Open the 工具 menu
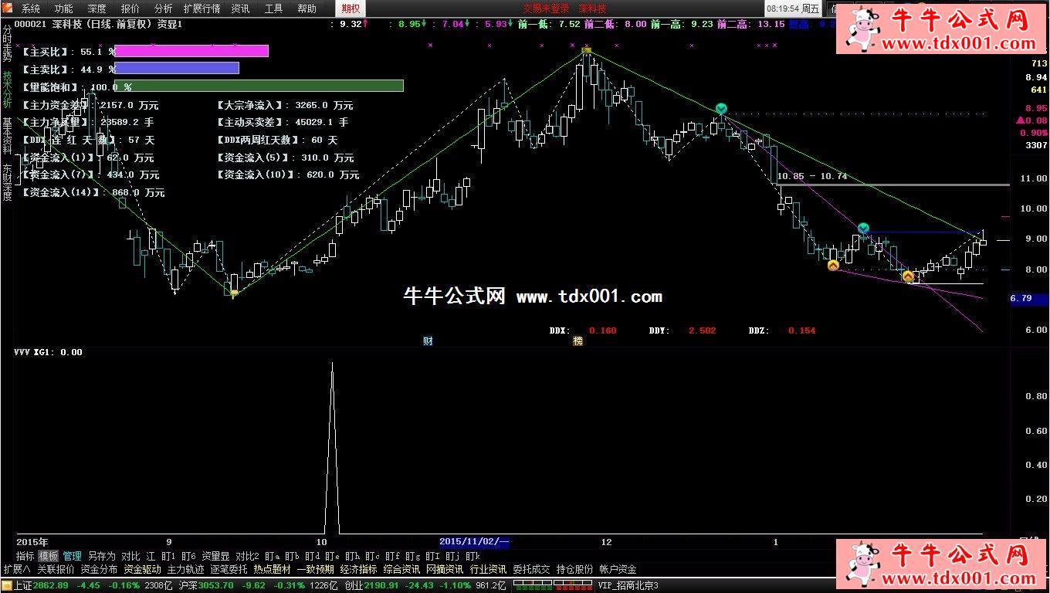1050x593 pixels. 273,8
